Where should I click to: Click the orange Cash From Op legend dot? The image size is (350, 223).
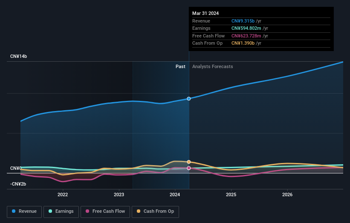click(139, 211)
